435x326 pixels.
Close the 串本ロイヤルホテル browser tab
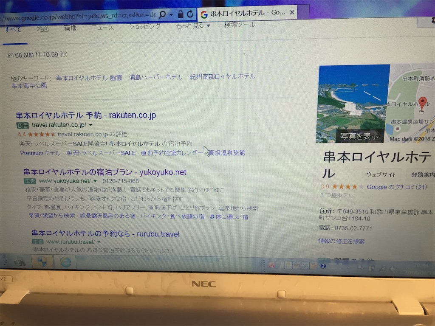click(x=292, y=12)
